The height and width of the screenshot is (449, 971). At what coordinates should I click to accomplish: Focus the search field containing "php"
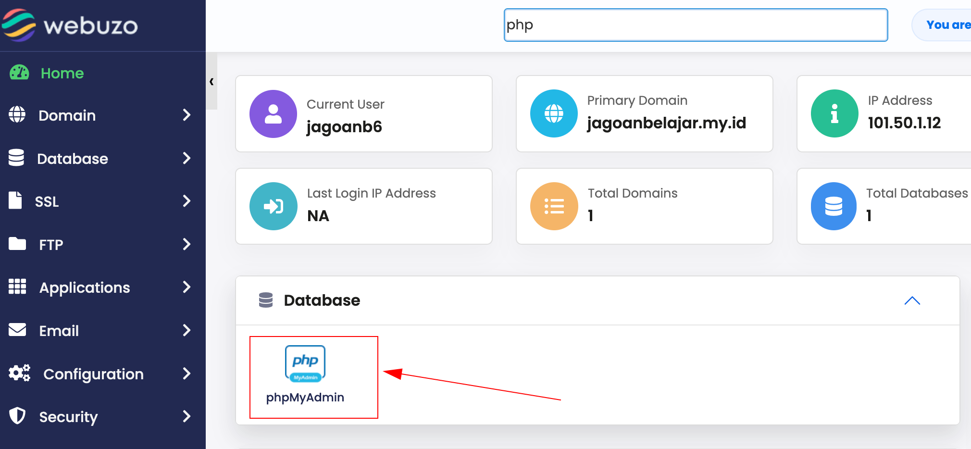coord(696,25)
